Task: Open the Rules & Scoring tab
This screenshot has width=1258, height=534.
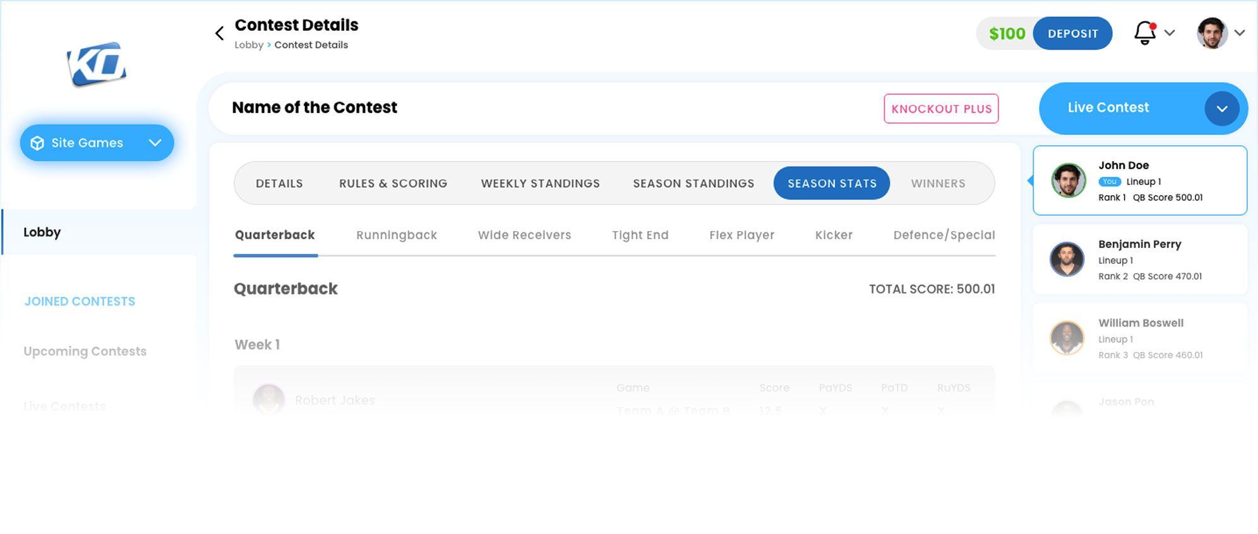Action: click(x=393, y=184)
